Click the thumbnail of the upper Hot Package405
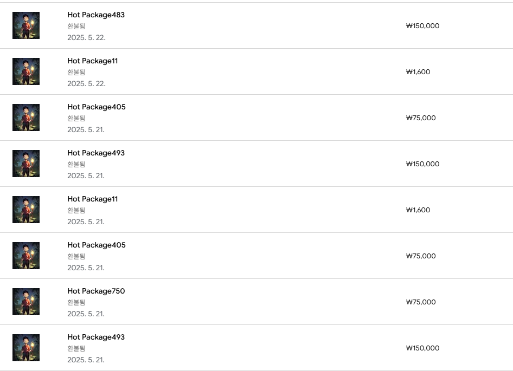 click(26, 118)
